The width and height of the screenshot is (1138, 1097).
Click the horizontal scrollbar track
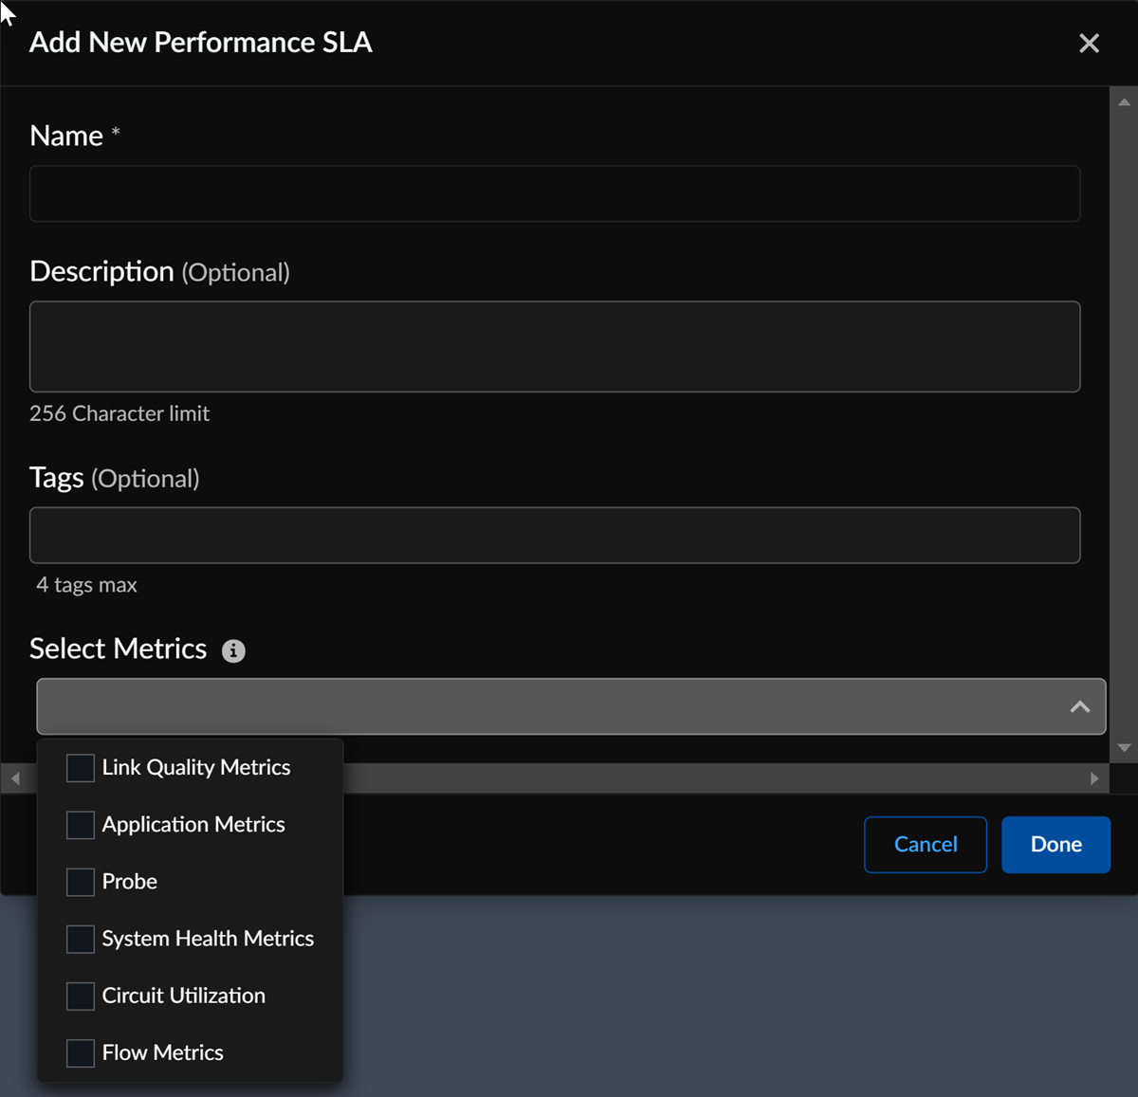point(711,778)
